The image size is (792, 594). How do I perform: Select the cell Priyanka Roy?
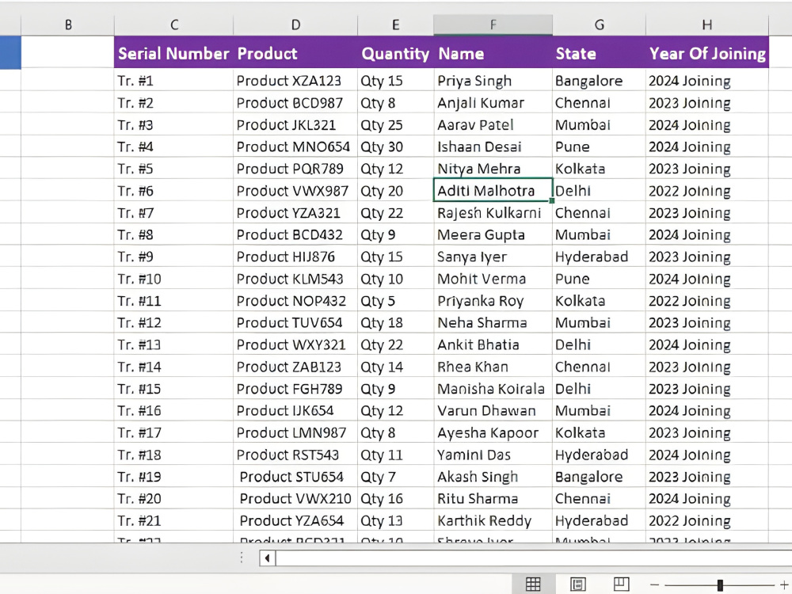coord(493,300)
